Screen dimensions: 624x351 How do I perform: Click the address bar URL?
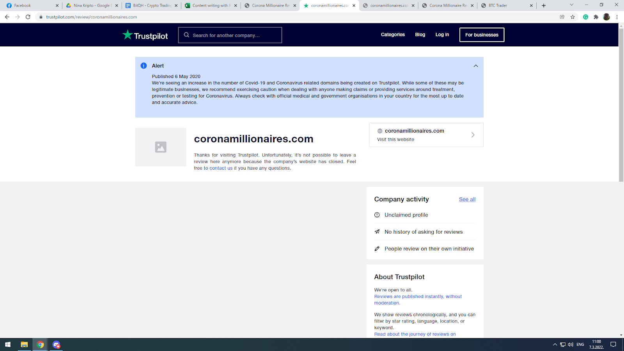point(91,17)
